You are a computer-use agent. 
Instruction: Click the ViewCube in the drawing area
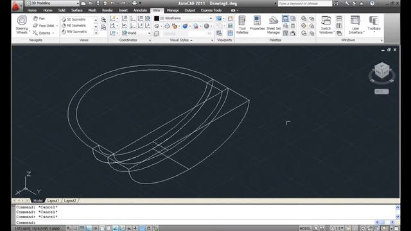click(x=381, y=70)
